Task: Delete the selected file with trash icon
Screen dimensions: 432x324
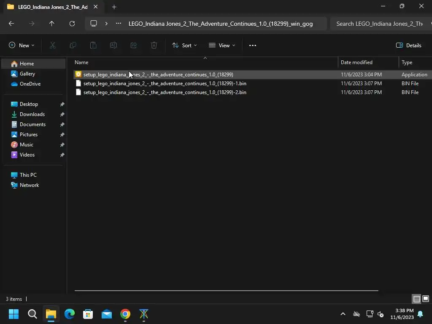Action: [154, 46]
